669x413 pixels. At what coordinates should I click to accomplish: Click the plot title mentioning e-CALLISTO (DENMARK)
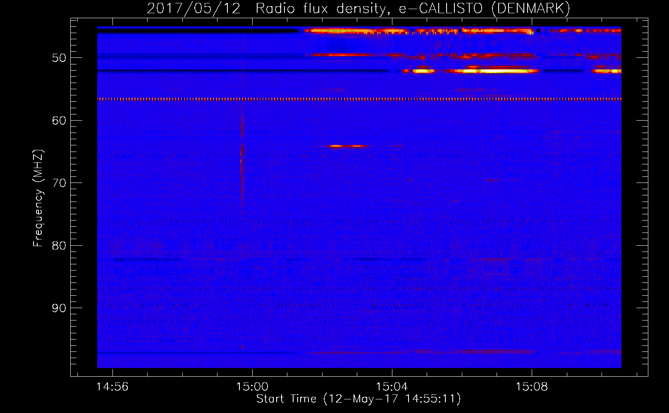[358, 8]
